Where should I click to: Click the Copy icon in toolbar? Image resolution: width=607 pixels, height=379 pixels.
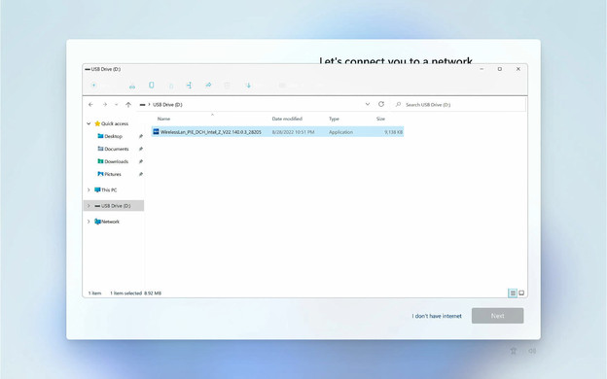pyautogui.click(x=152, y=86)
